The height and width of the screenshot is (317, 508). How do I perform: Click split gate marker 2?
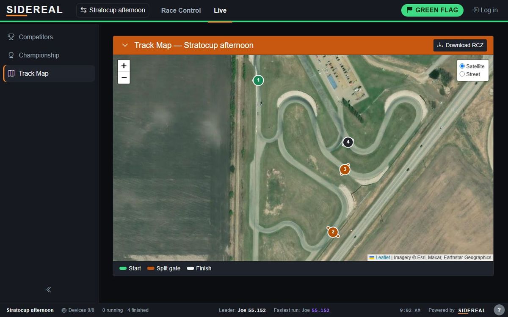pyautogui.click(x=333, y=232)
